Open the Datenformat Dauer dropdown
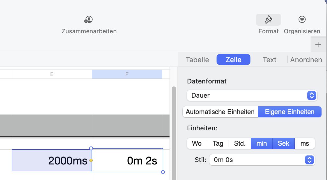This screenshot has height=180, width=327. (252, 95)
